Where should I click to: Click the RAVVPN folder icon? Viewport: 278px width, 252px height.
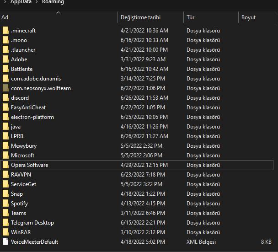pyautogui.click(x=5, y=175)
